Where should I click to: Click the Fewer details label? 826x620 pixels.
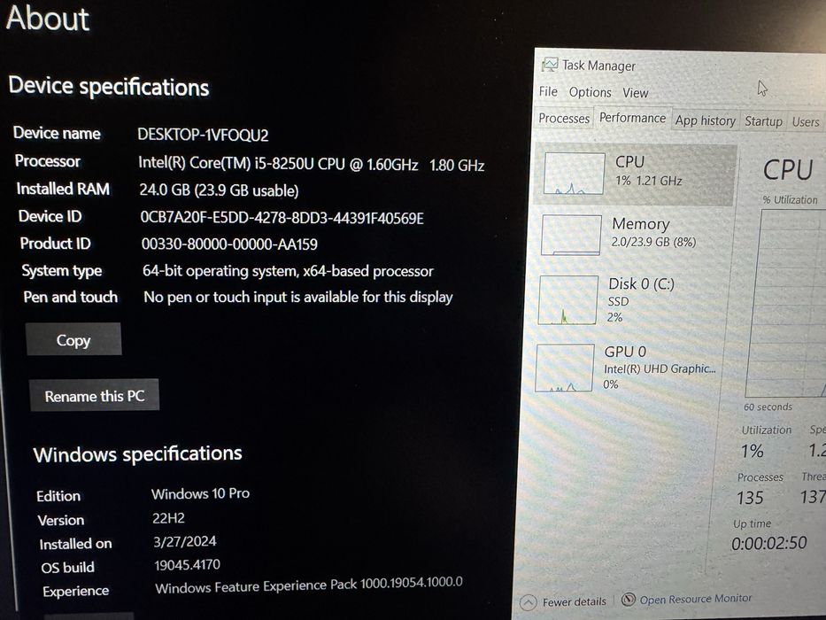click(575, 601)
